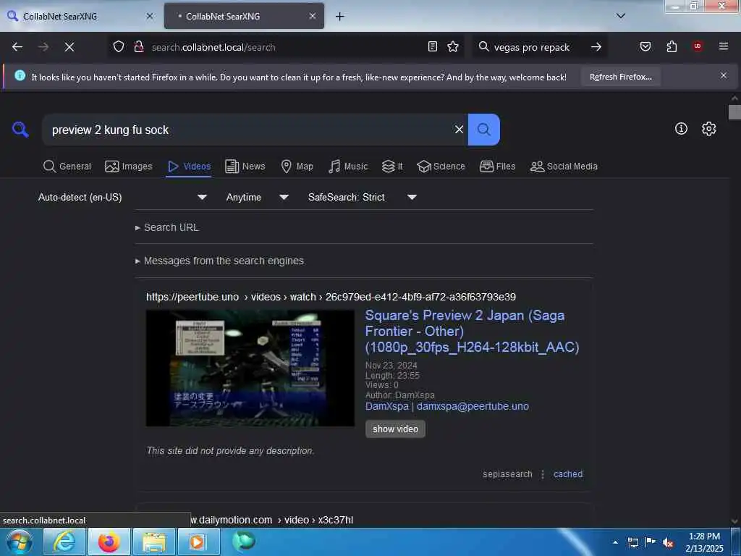This screenshot has width=741, height=556.
Task: Open the SearXNG about info icon
Action: pos(681,129)
